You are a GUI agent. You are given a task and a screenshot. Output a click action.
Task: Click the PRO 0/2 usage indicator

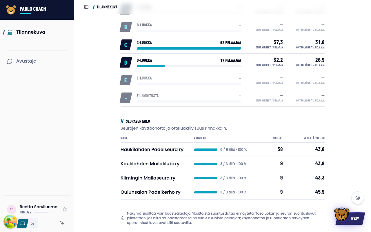coord(34,212)
